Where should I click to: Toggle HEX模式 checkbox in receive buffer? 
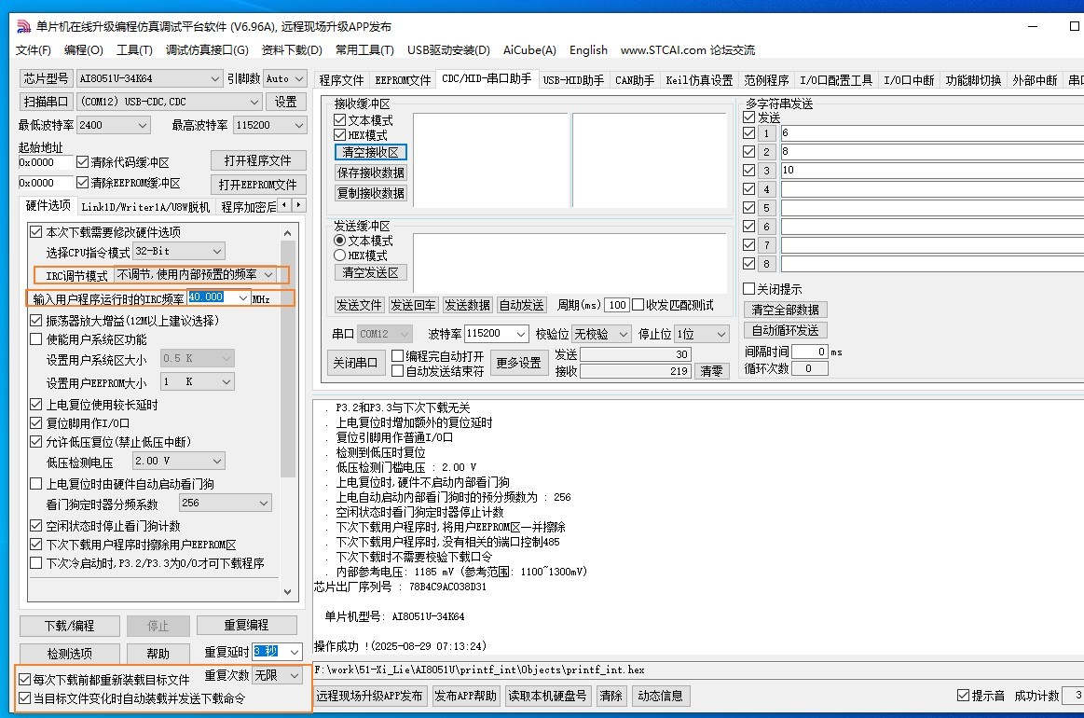click(340, 135)
